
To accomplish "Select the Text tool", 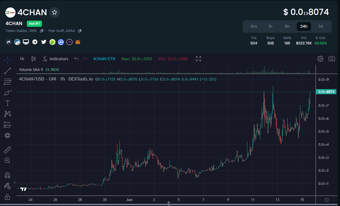I will 7,103.
